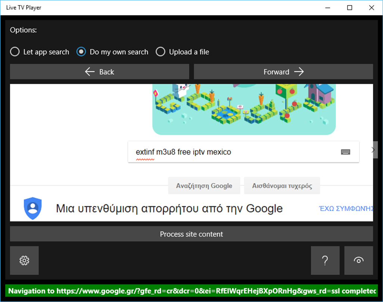Click 'Process site content' button
The image size is (383, 302).
[191, 234]
